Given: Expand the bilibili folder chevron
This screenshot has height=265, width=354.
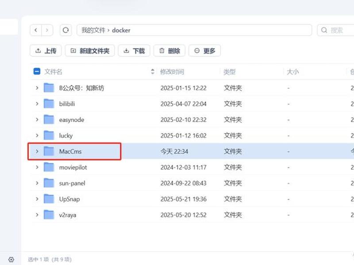Looking at the screenshot, I should pos(37,104).
